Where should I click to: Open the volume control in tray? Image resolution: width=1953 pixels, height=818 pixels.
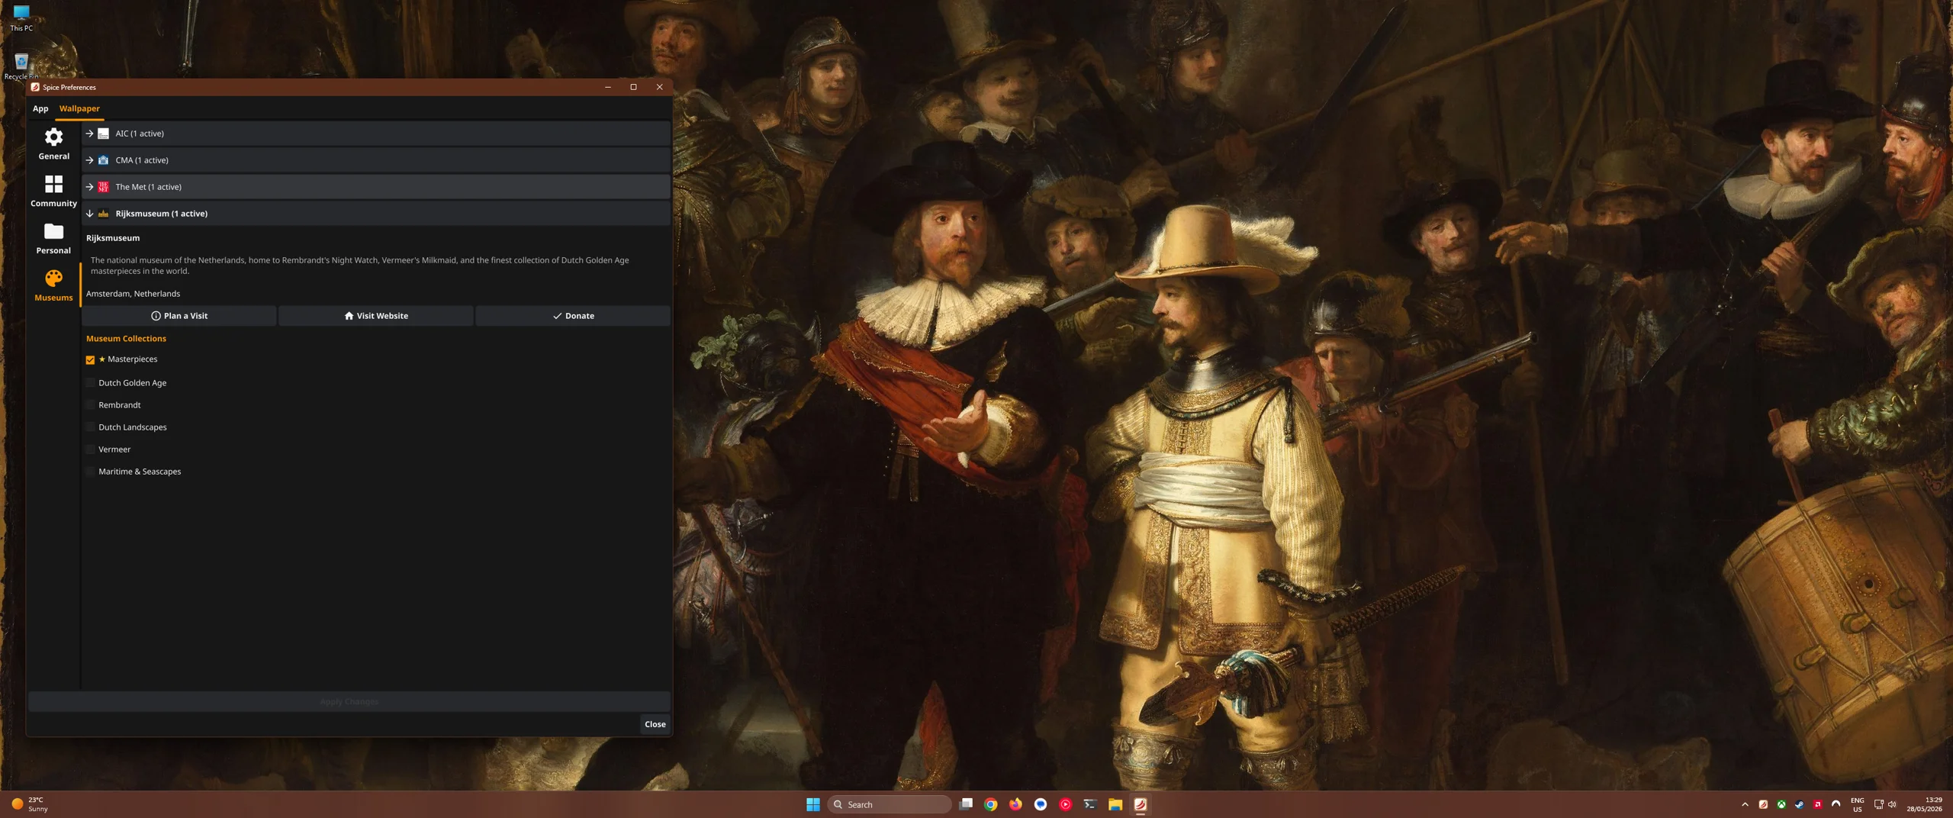click(x=1892, y=804)
